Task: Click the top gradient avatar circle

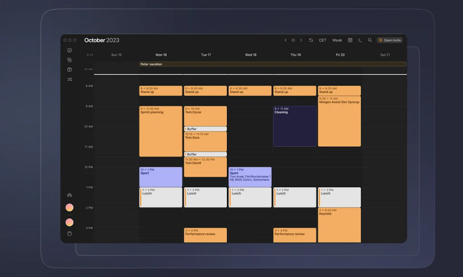Action: (x=69, y=207)
